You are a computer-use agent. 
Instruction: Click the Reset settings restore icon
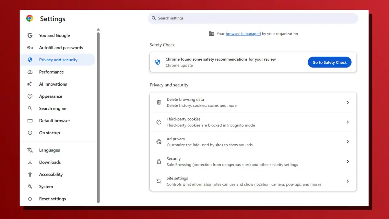coord(29,199)
